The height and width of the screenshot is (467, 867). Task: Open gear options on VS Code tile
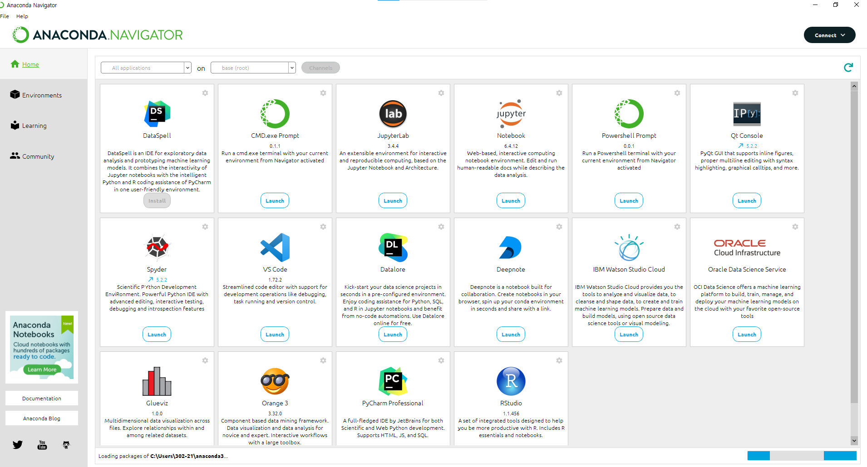pos(323,227)
